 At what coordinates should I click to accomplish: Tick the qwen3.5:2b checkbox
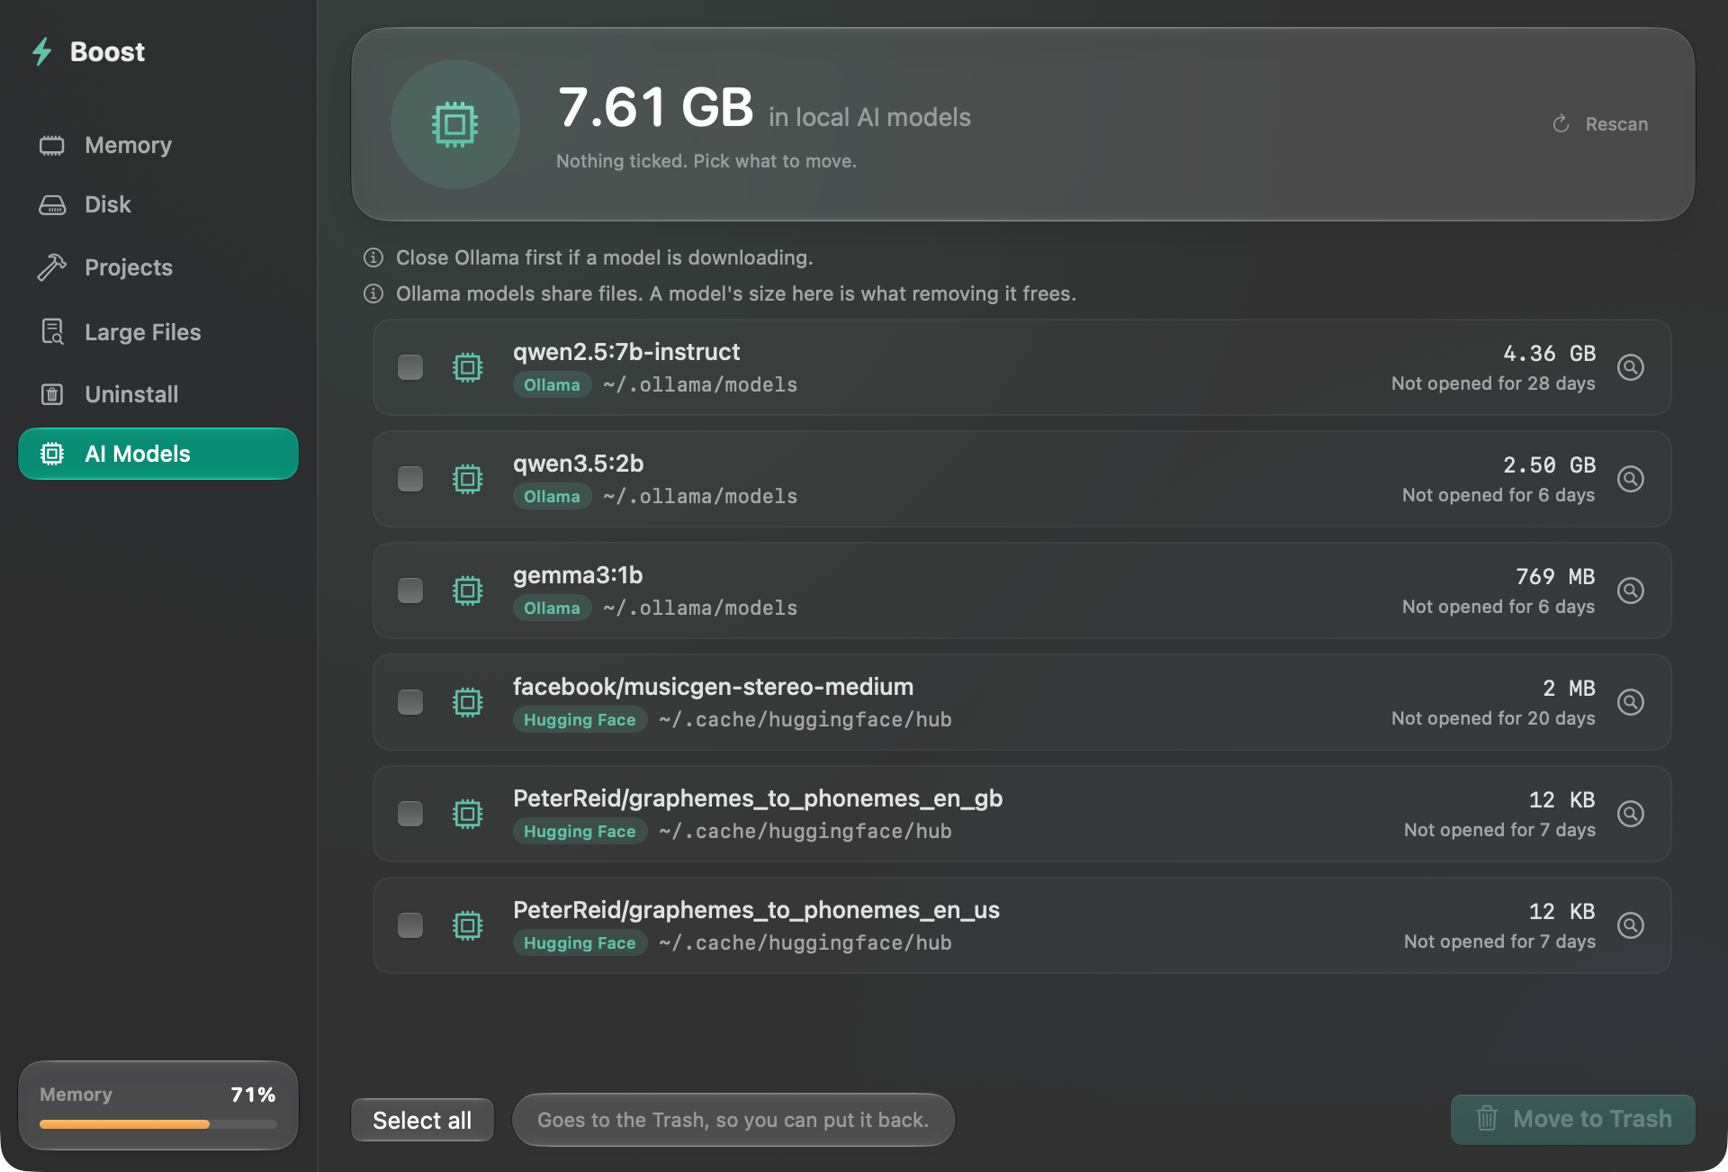pyautogui.click(x=410, y=479)
